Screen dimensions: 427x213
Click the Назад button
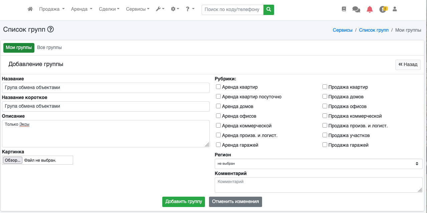point(408,65)
